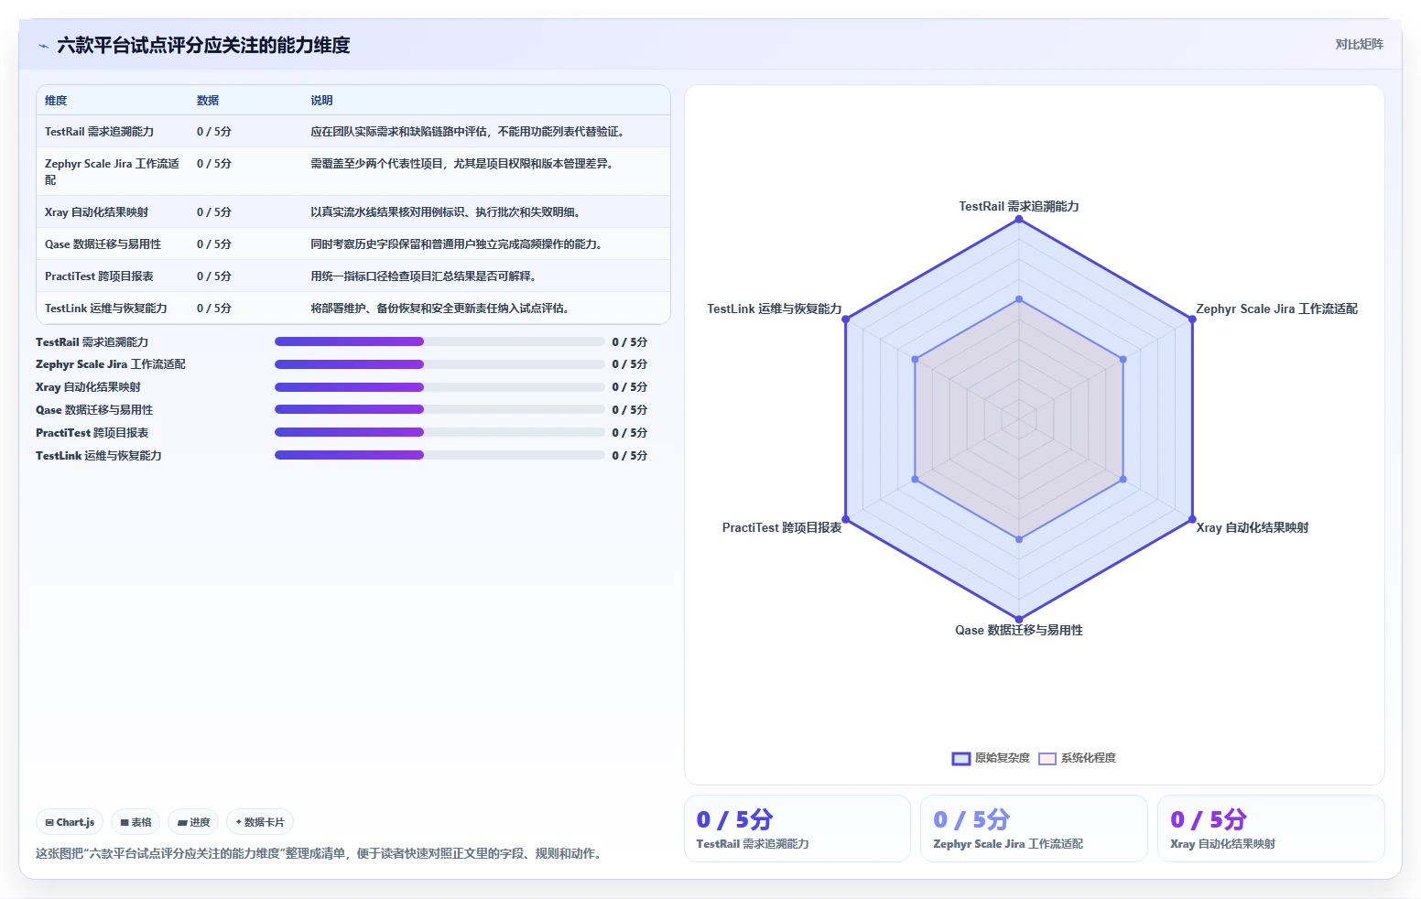Click radar axis label TestRail 需求追溯能力
Image resolution: width=1421 pixels, height=899 pixels.
[x=1019, y=207]
